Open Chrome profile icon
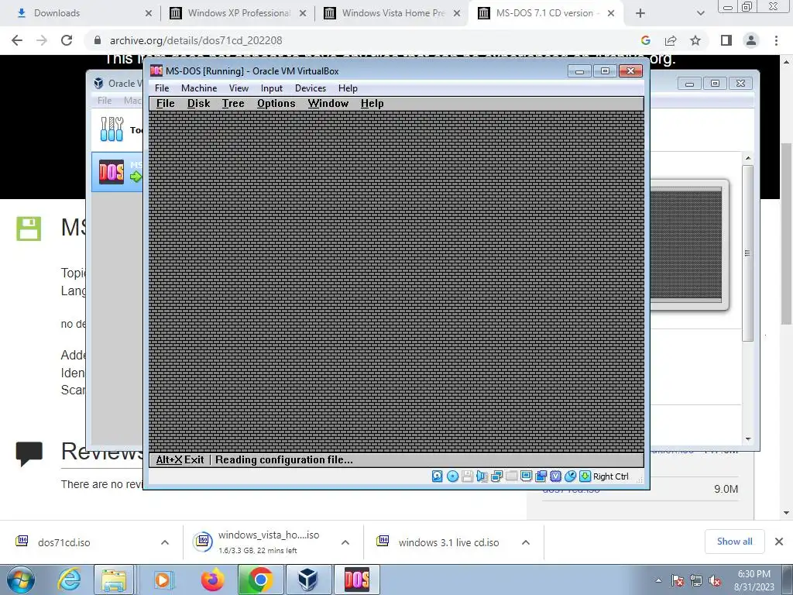Viewport: 793px width, 595px height. coord(751,40)
